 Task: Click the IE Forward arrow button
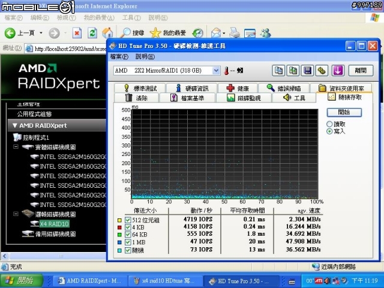(x=54, y=33)
